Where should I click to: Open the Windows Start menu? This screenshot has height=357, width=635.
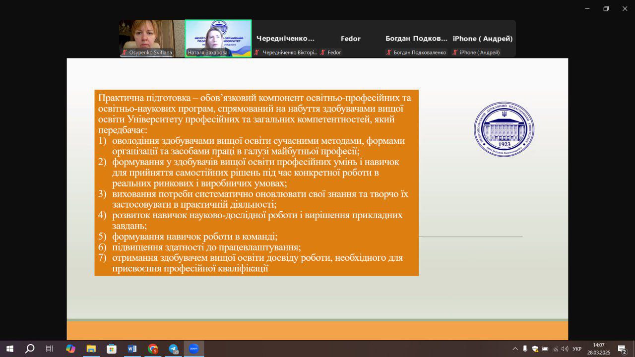pyautogui.click(x=9, y=349)
